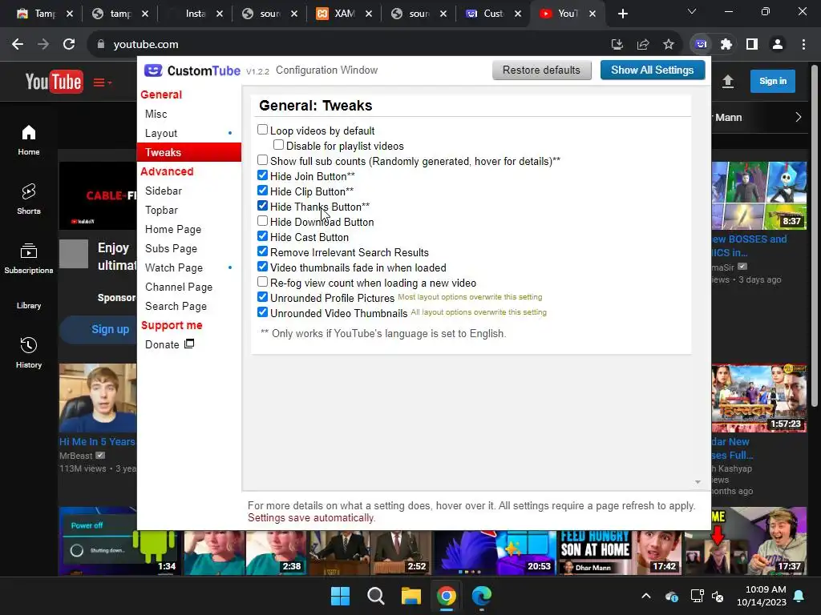Click the CustomTube logo in configuration window
This screenshot has width=821, height=615.
192,70
